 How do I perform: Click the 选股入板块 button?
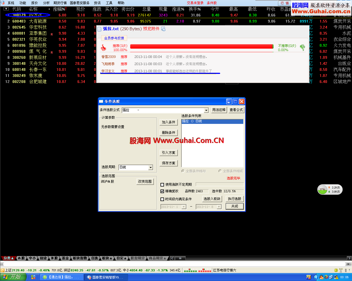[x=212, y=199]
